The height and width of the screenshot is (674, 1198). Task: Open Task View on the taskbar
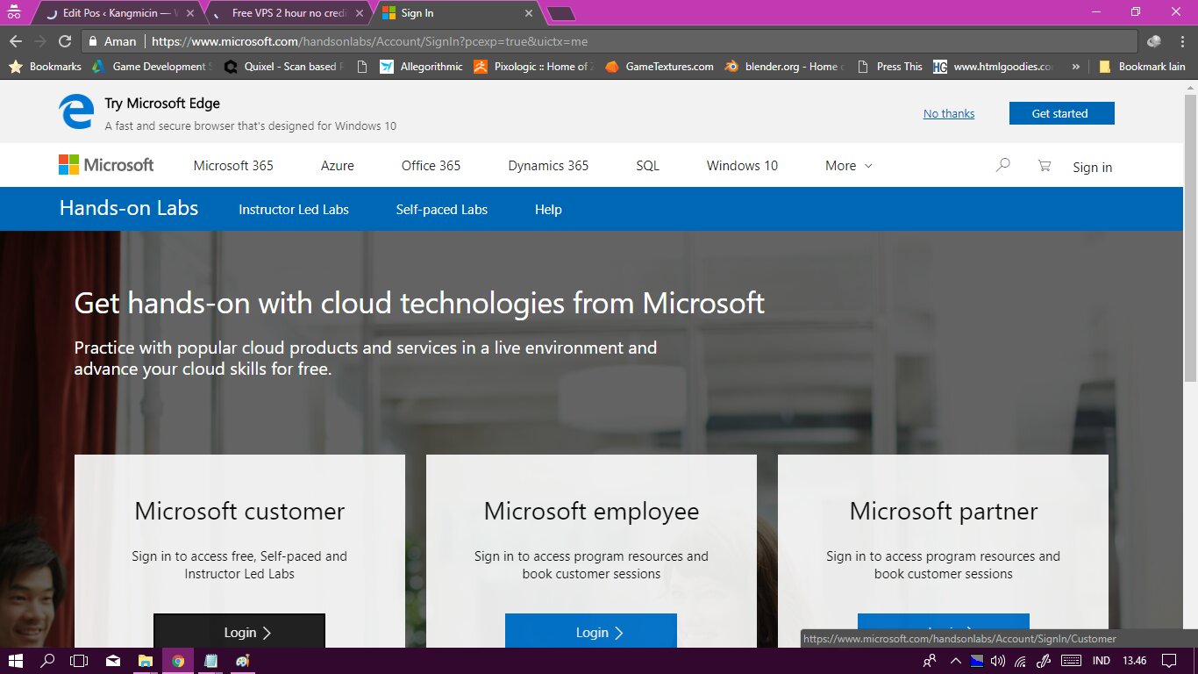coord(80,661)
